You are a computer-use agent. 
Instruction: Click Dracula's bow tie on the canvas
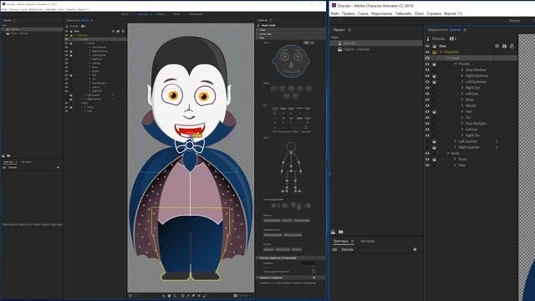click(190, 146)
